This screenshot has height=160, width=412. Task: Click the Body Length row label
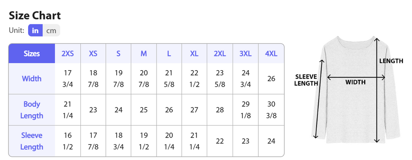click(32, 110)
